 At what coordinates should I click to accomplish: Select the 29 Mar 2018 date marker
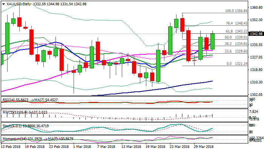pyautogui.click(x=204, y=146)
